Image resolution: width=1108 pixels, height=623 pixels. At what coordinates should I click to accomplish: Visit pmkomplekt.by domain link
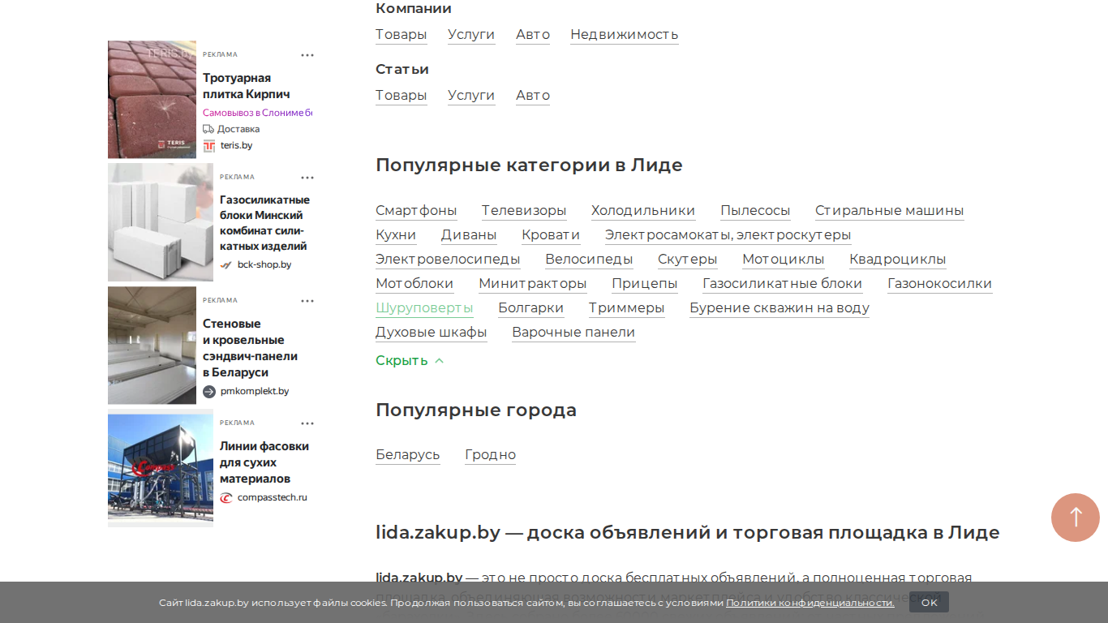click(255, 392)
